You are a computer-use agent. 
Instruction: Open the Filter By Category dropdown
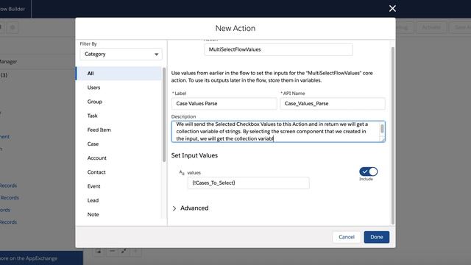tap(121, 54)
